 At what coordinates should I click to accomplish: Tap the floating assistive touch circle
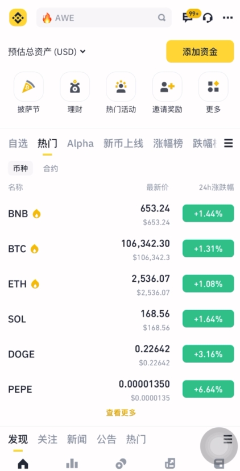click(219, 446)
